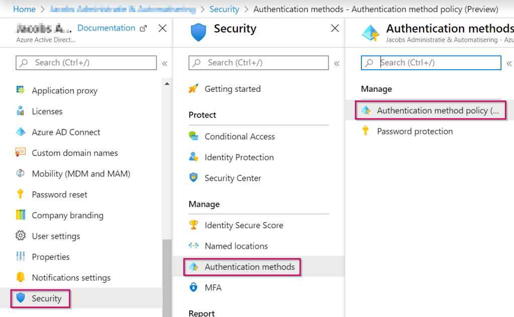
Task: Click the Home breadcrumb link
Action: pyautogui.click(x=24, y=9)
